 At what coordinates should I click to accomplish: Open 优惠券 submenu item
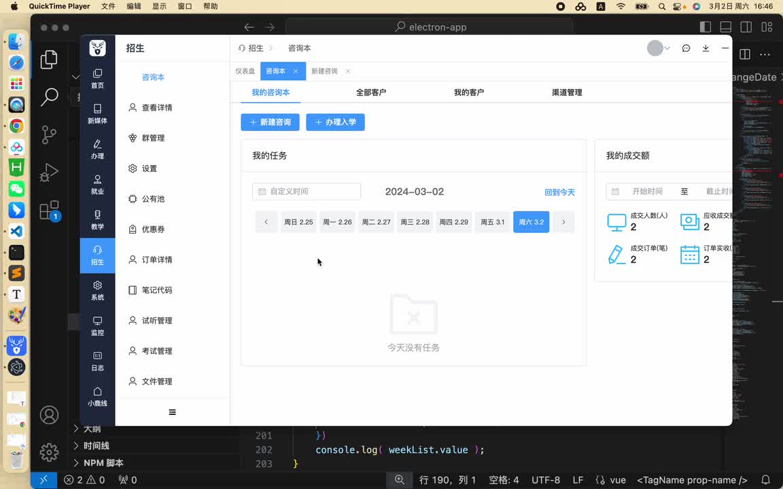(x=172, y=230)
